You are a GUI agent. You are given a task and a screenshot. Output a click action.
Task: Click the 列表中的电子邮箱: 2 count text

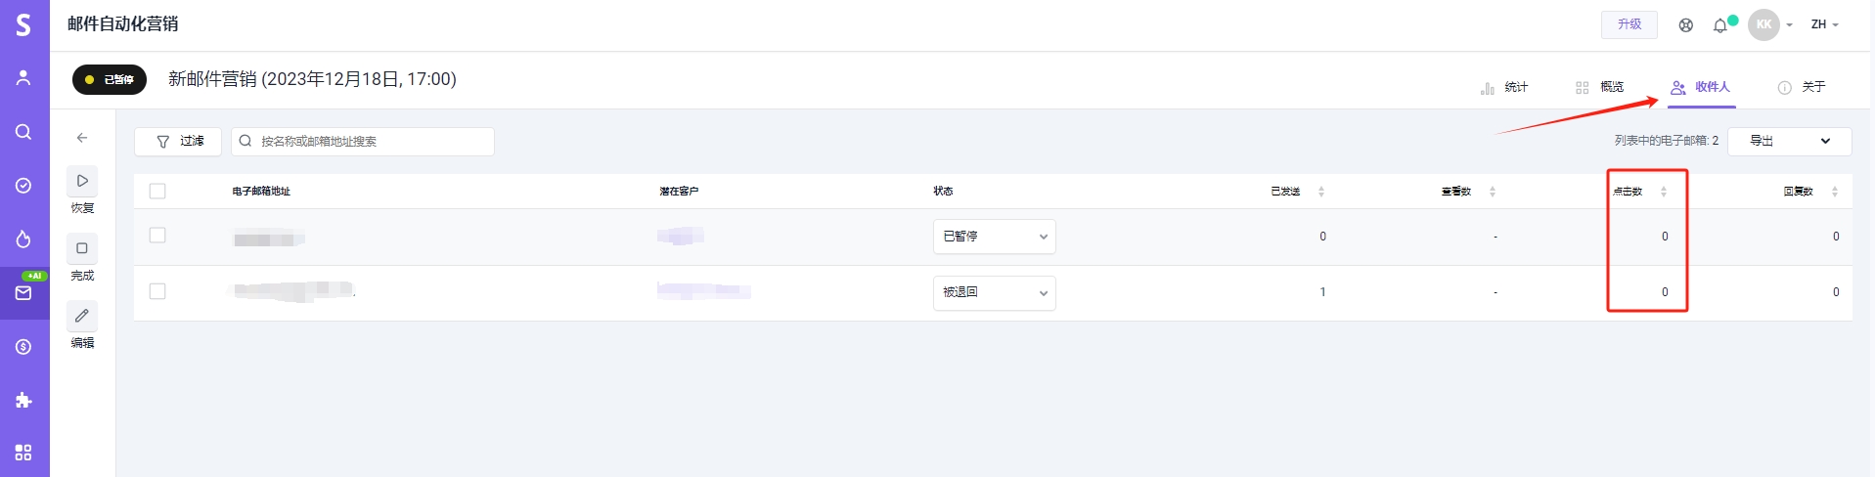[1667, 141]
